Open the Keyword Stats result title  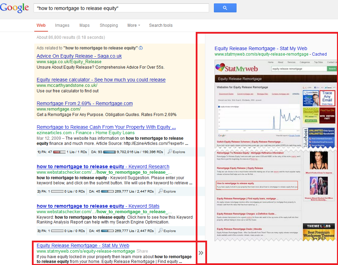click(x=98, y=206)
